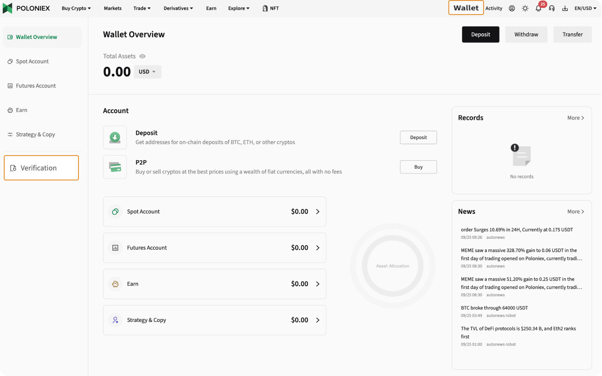Expand the Spot Account row chevron
This screenshot has height=376, width=602.
[x=318, y=211]
